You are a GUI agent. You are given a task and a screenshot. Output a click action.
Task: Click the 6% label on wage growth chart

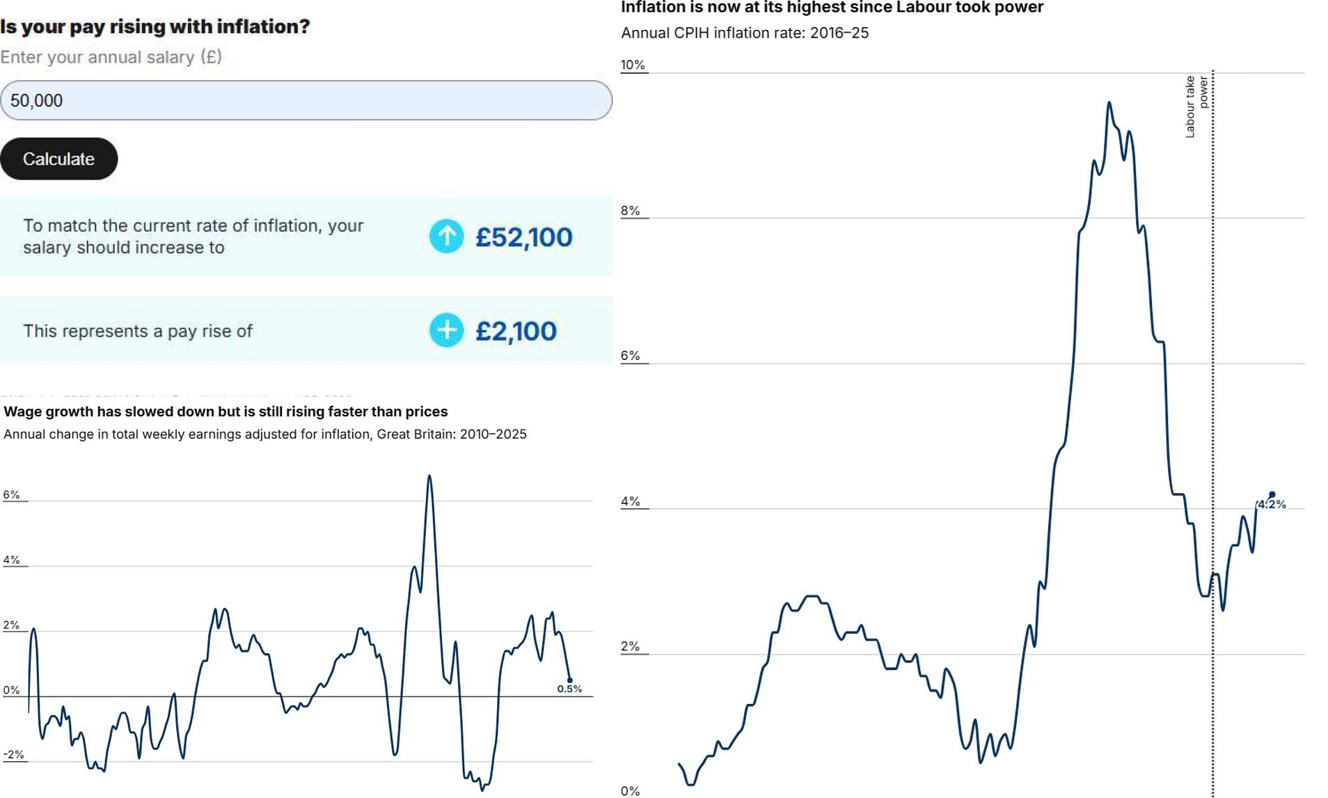[12, 495]
